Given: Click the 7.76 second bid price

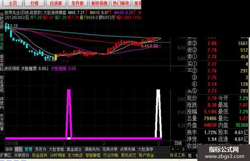Looking at the screenshot, I should click(212, 71).
